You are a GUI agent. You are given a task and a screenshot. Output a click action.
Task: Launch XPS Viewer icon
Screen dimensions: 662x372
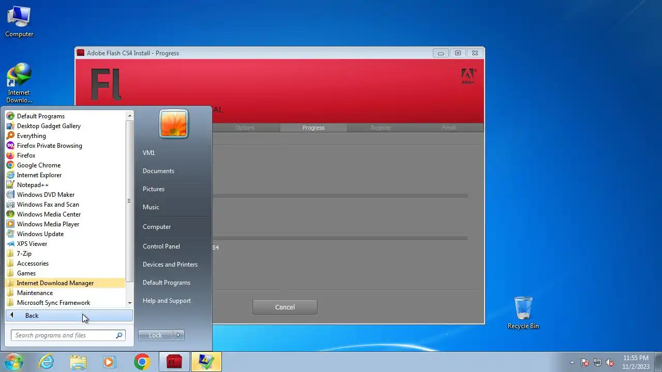(x=10, y=244)
